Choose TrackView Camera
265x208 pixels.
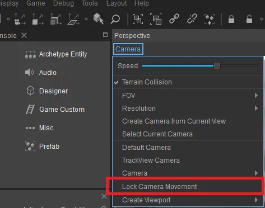tap(188, 160)
